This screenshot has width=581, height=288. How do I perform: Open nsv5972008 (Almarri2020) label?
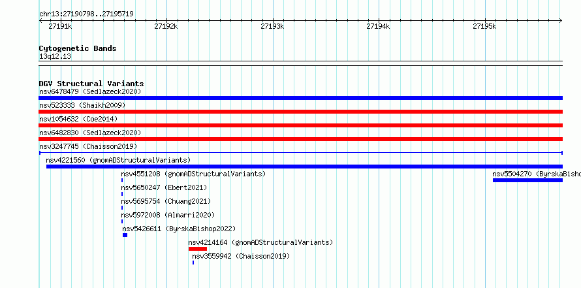[168, 215]
